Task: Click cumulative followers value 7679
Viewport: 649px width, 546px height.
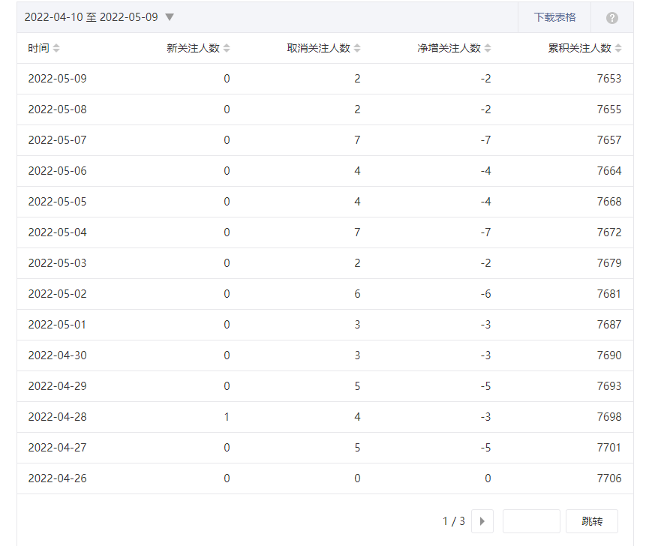Action: 608,263
